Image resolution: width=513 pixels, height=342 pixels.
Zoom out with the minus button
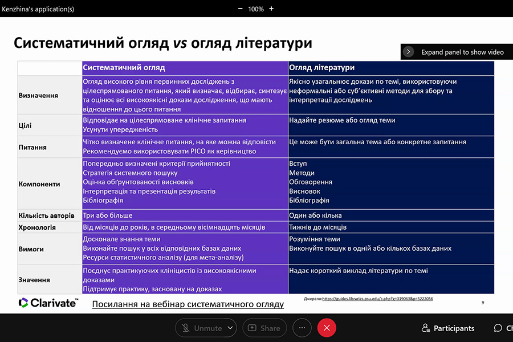click(240, 9)
